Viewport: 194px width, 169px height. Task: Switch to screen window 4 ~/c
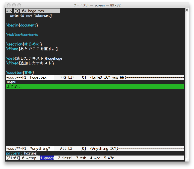[x=95, y=158]
